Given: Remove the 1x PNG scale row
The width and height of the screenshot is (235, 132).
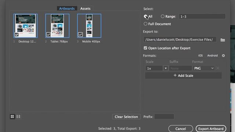Looking at the screenshot, I should [x=218, y=68].
